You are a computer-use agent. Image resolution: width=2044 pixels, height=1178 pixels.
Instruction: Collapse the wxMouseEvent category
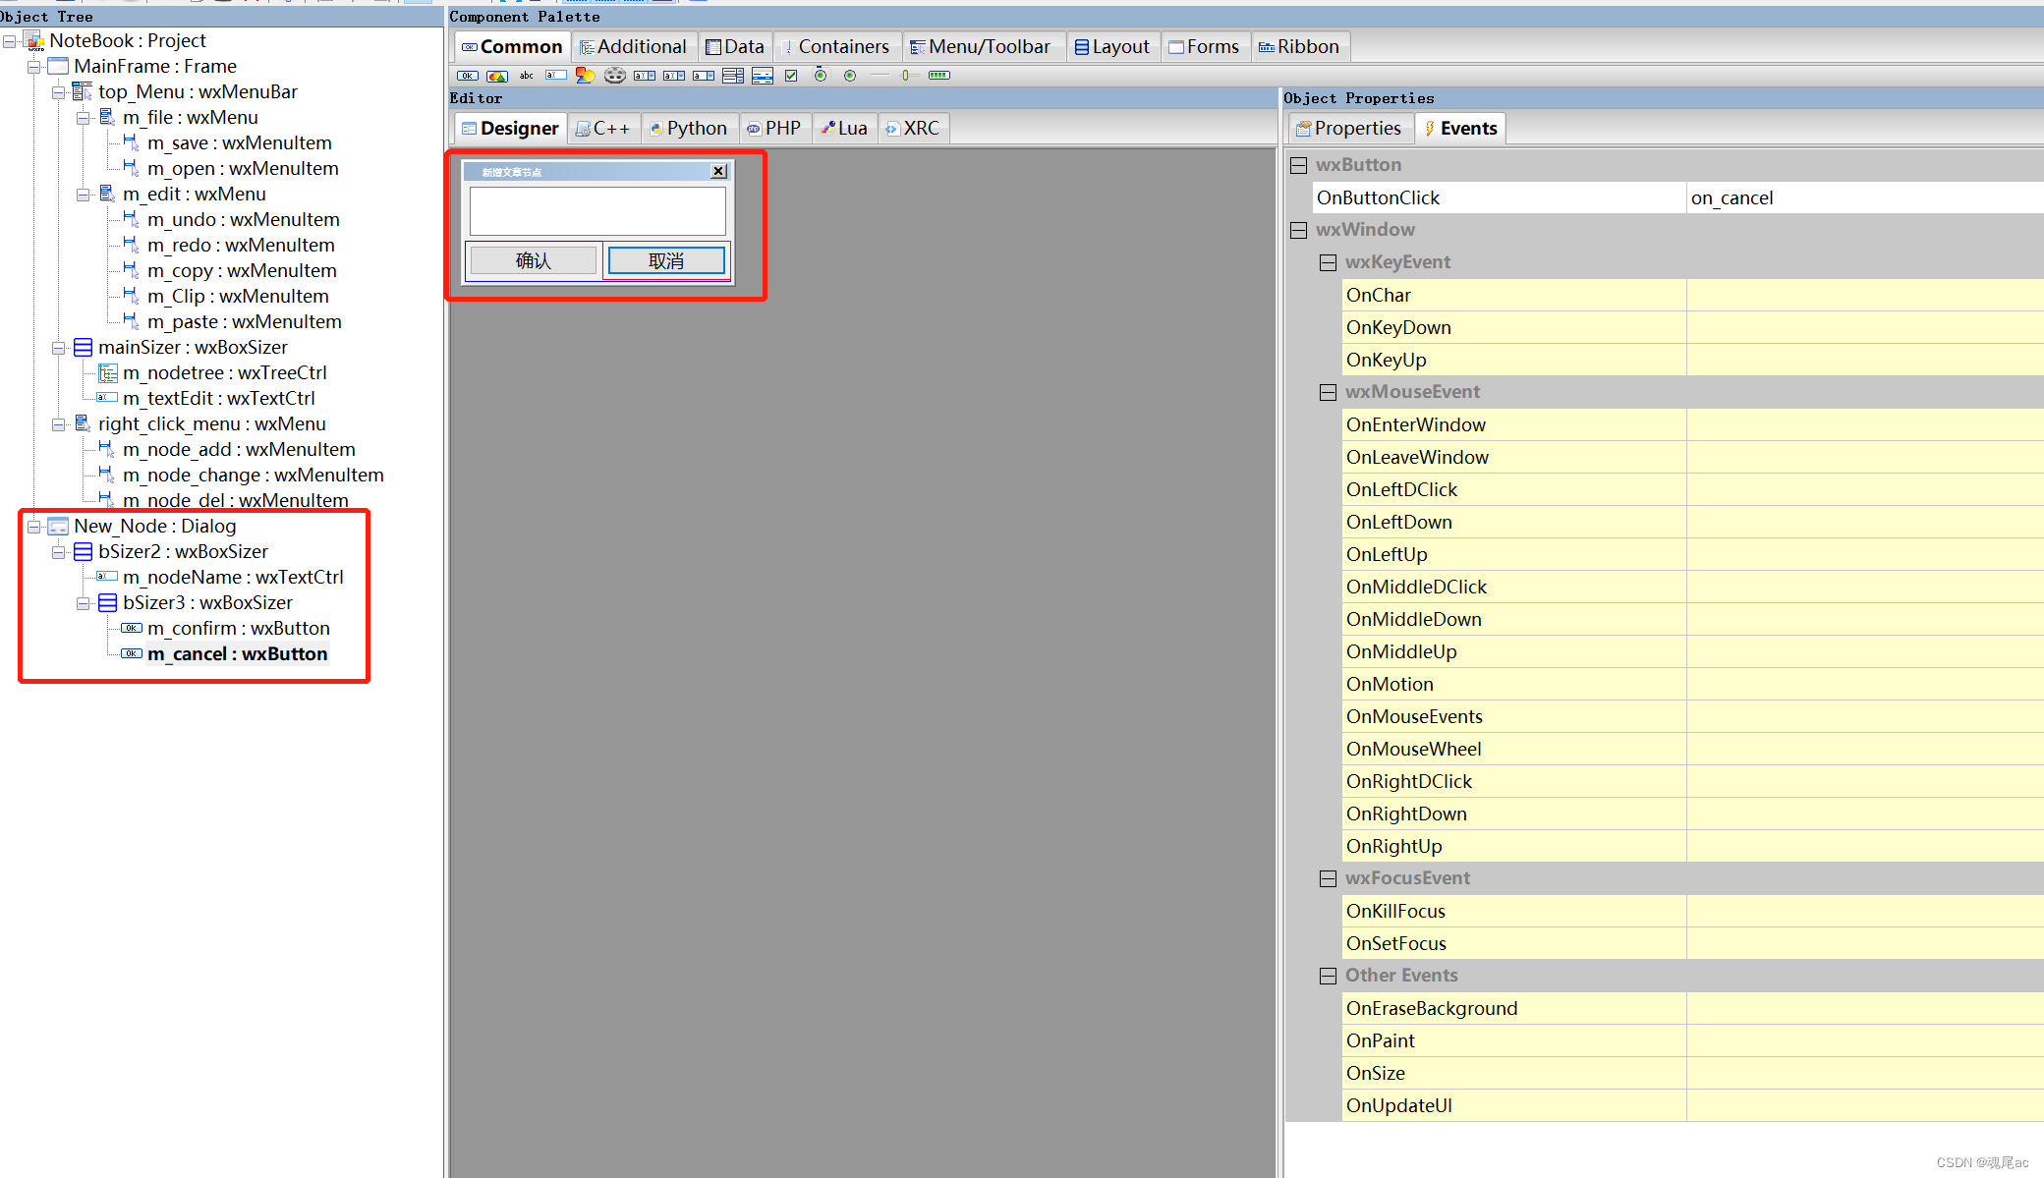pos(1328,392)
